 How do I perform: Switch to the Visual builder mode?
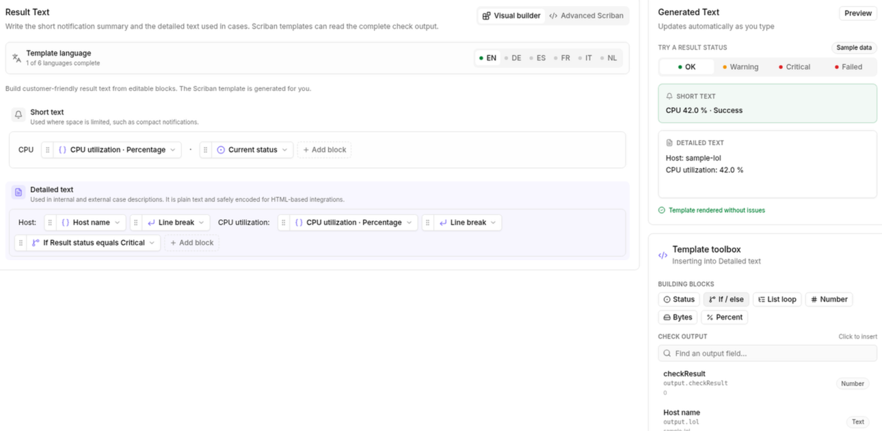tap(511, 16)
